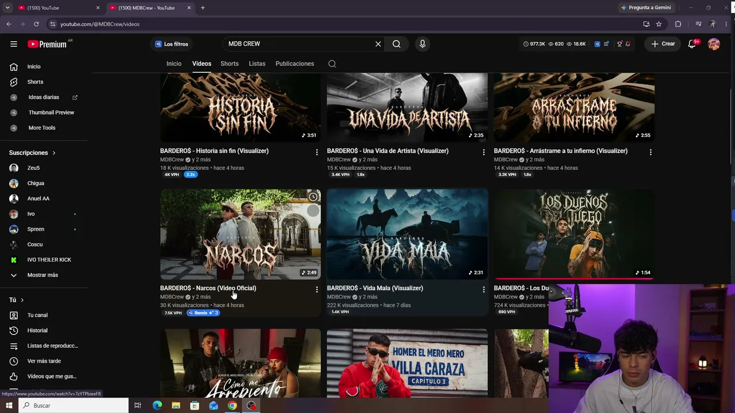Click Pregunta a Gemini button
Screen dimensions: 735x413
[x=646, y=7]
